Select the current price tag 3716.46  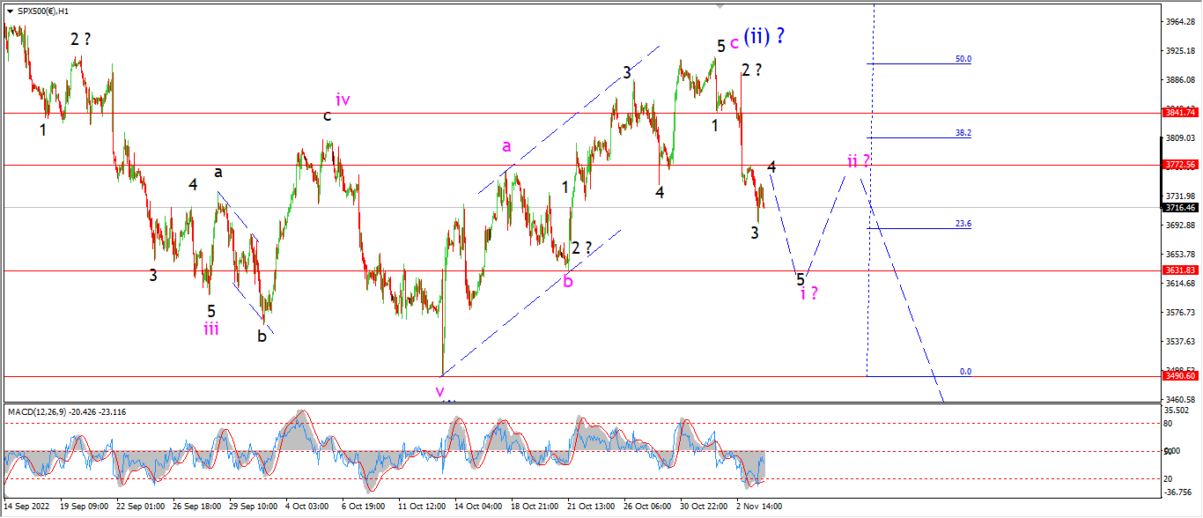(1180, 208)
